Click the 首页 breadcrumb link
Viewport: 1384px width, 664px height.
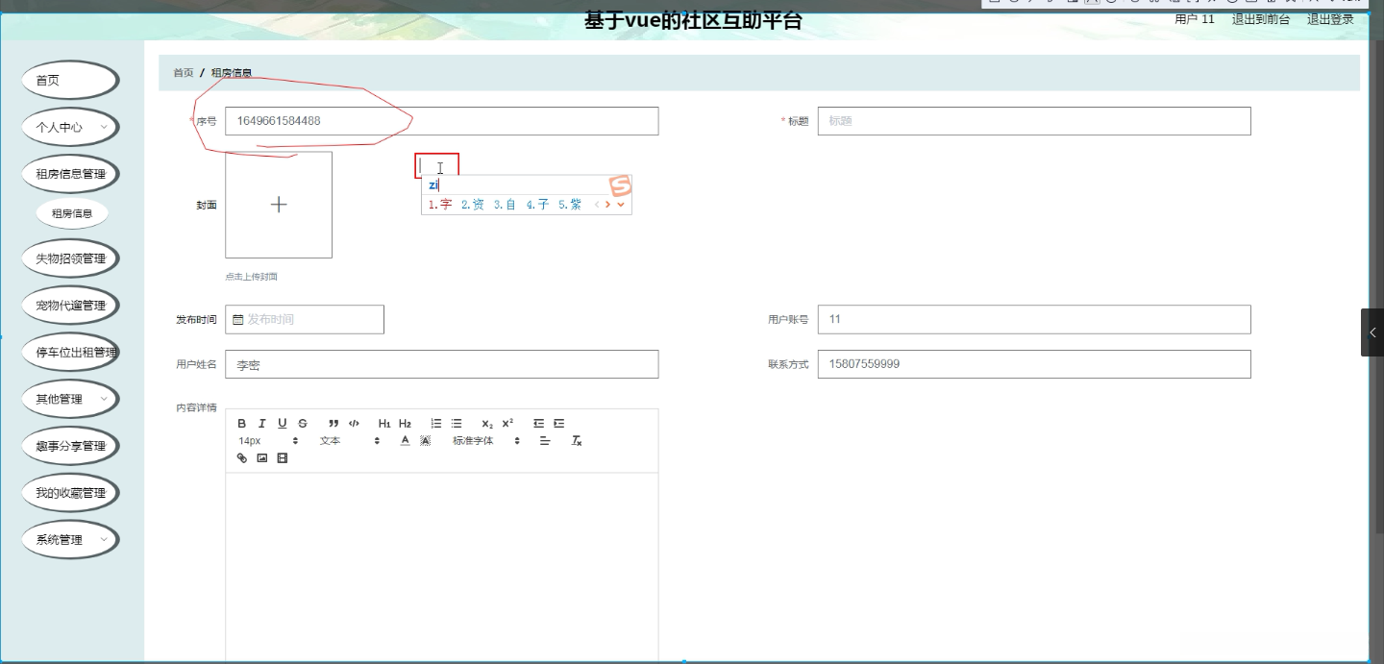click(183, 73)
